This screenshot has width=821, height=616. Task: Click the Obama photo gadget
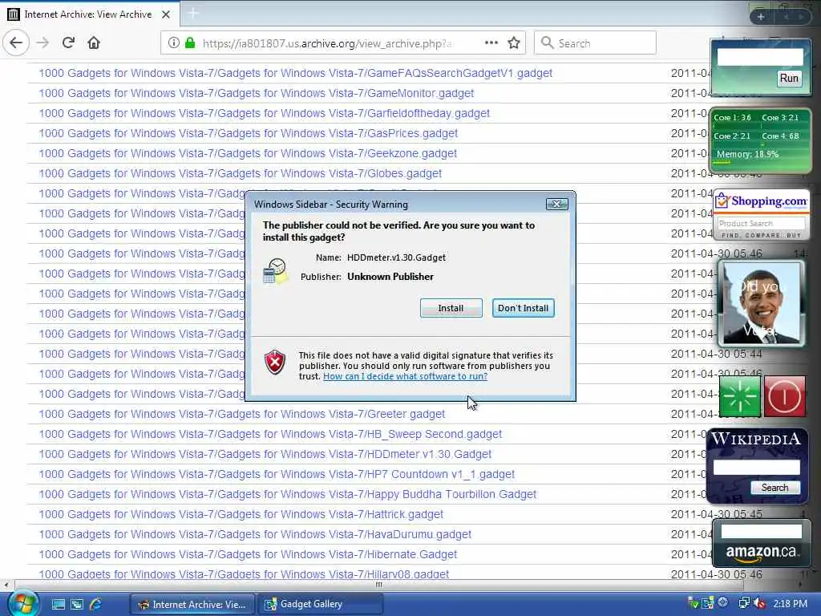[762, 303]
